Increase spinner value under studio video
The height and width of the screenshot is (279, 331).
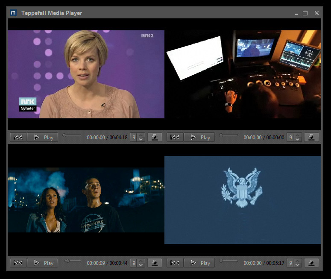tap(297, 135)
